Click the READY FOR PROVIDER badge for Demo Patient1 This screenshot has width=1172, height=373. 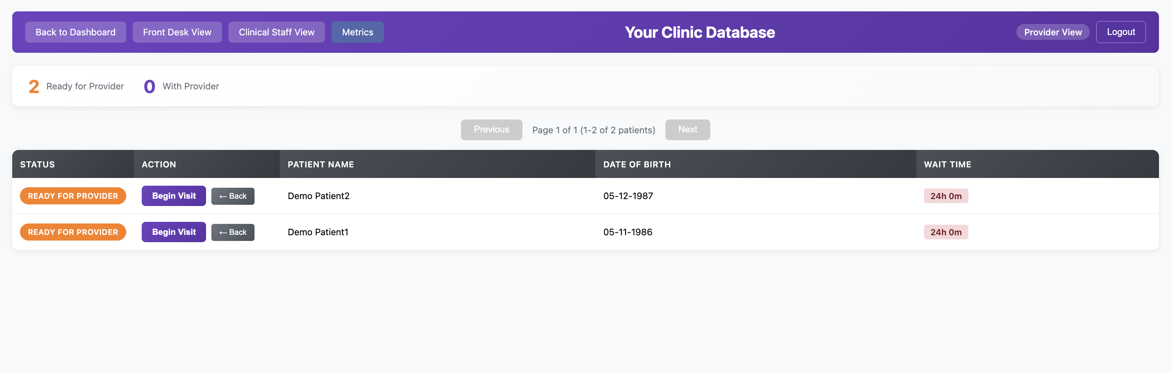click(x=73, y=232)
